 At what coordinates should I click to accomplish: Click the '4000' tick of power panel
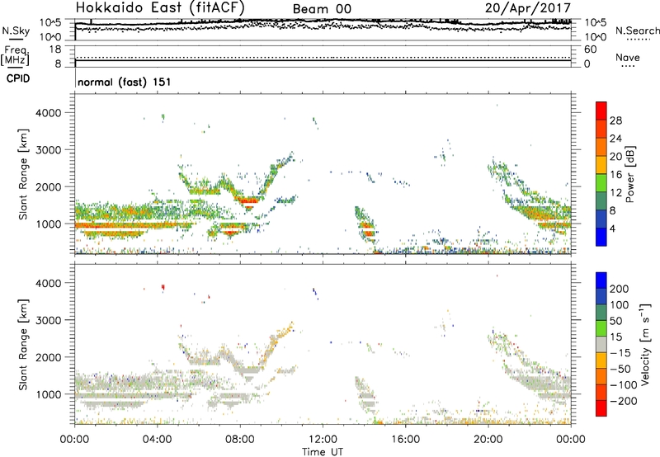point(48,113)
